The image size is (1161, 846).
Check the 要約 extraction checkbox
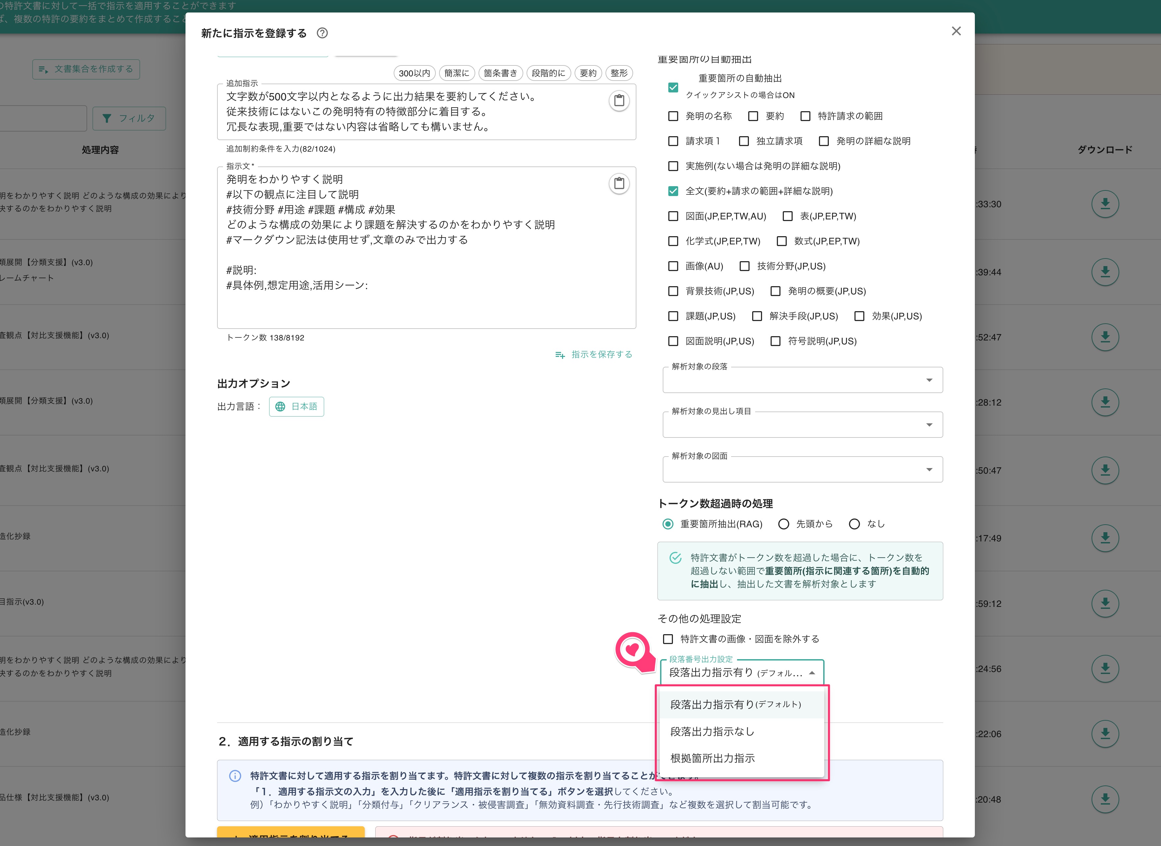753,116
